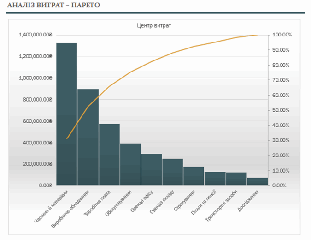Pick the Оренда офісу bar
311x240 pixels.
[152, 170]
